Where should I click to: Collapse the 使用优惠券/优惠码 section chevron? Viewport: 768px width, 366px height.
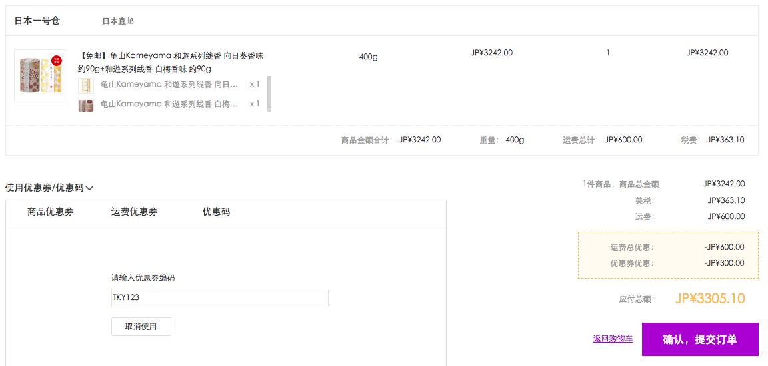click(89, 188)
